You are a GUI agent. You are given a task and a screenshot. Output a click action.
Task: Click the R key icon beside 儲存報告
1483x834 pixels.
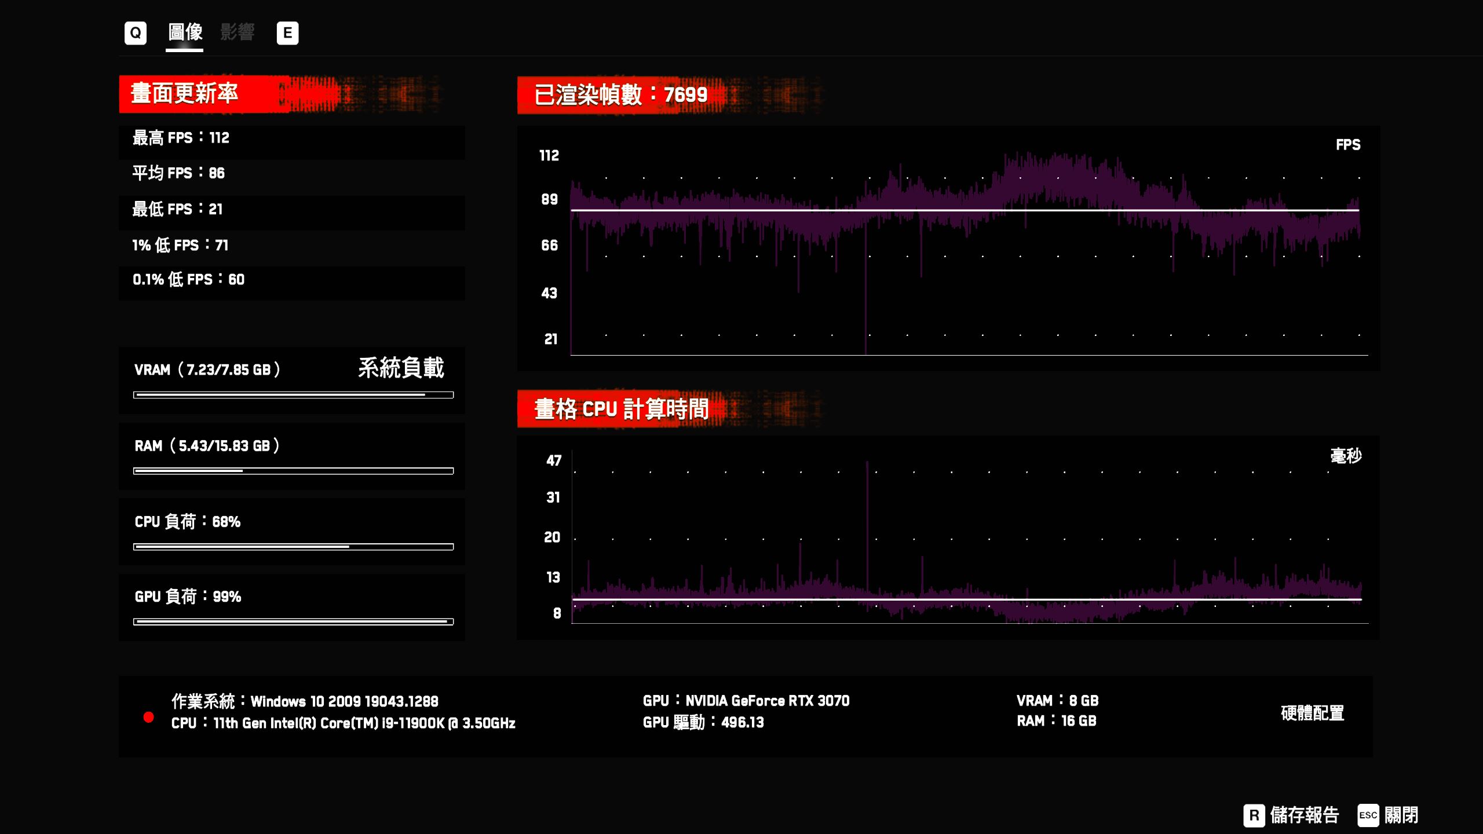[x=1254, y=815]
